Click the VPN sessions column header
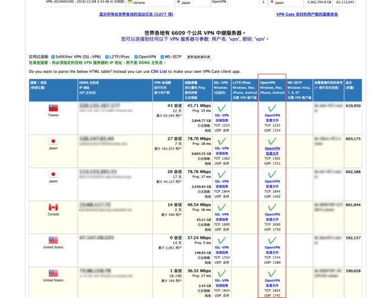 pyautogui.click(x=168, y=90)
